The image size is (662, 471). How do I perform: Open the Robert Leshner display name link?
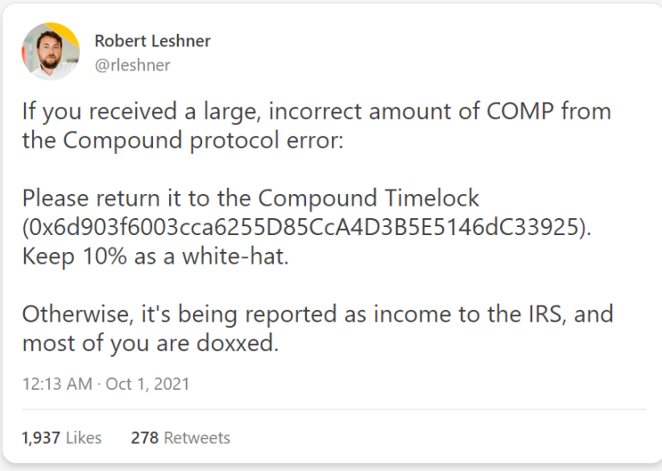tap(152, 41)
